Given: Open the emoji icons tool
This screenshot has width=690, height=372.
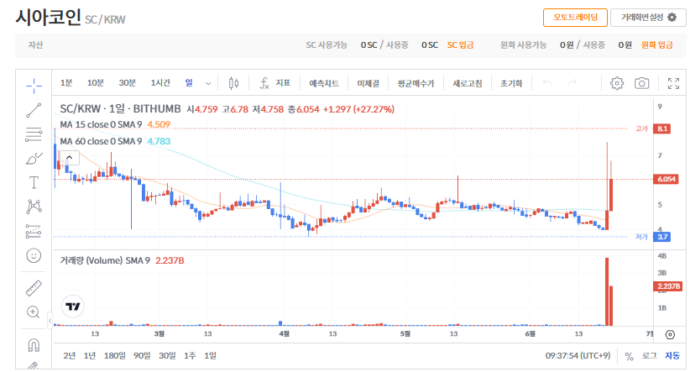Looking at the screenshot, I should [x=34, y=256].
